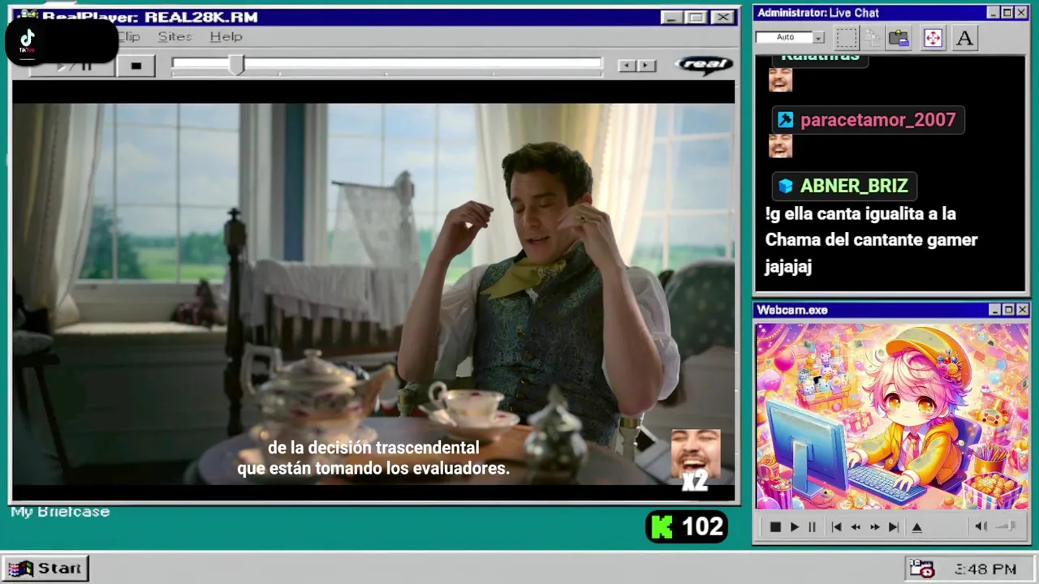Screen dimensions: 1039x584
Task: Click the laughing emote under paracetamor_2007
Action: pos(780,146)
